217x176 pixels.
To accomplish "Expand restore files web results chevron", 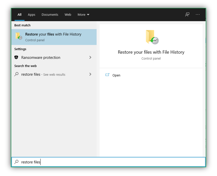I will pyautogui.click(x=90, y=74).
